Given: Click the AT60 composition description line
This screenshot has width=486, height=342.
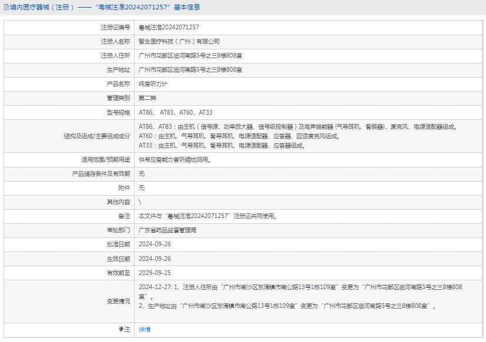Looking at the screenshot, I should point(239,136).
